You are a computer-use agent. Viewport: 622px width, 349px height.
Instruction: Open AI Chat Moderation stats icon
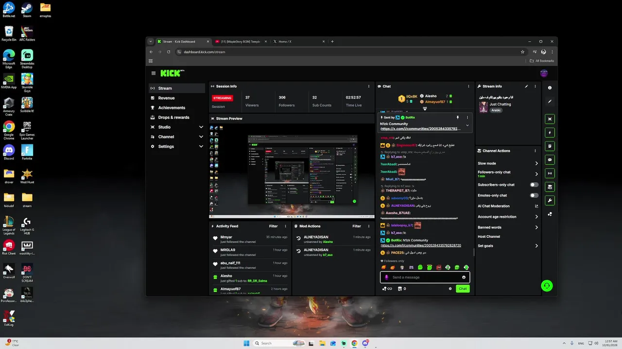(x=536, y=206)
